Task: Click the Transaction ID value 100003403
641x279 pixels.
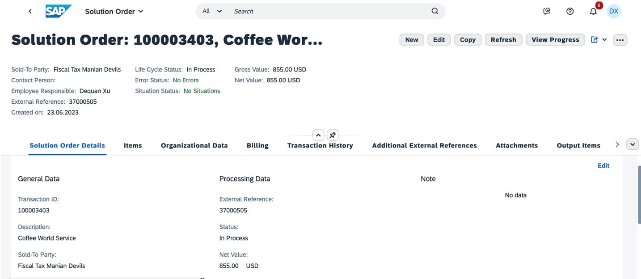Action: coord(34,210)
